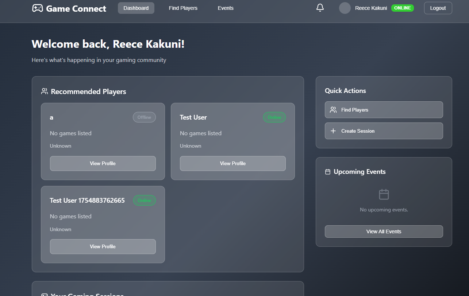Click the Recommended Players people icon

(45, 91)
